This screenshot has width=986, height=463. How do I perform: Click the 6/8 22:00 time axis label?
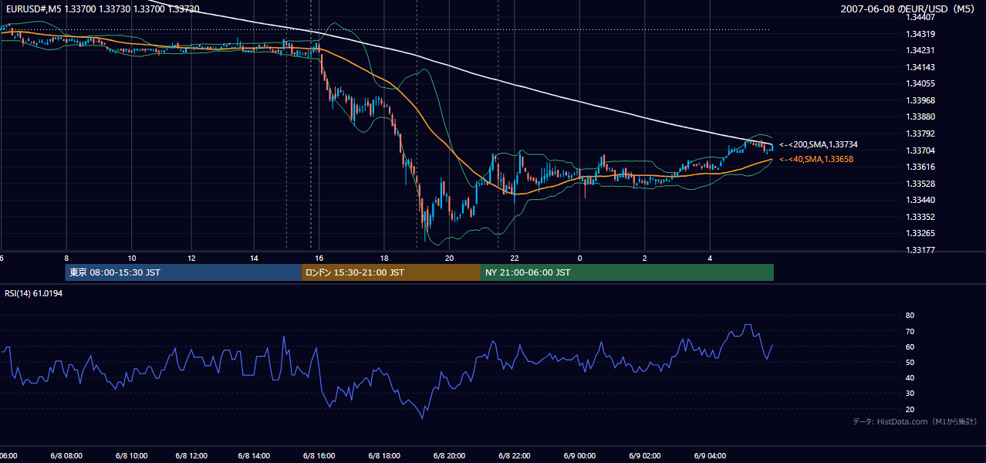coord(514,455)
